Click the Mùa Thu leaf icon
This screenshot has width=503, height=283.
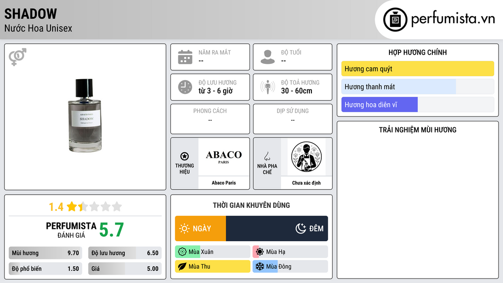click(182, 266)
